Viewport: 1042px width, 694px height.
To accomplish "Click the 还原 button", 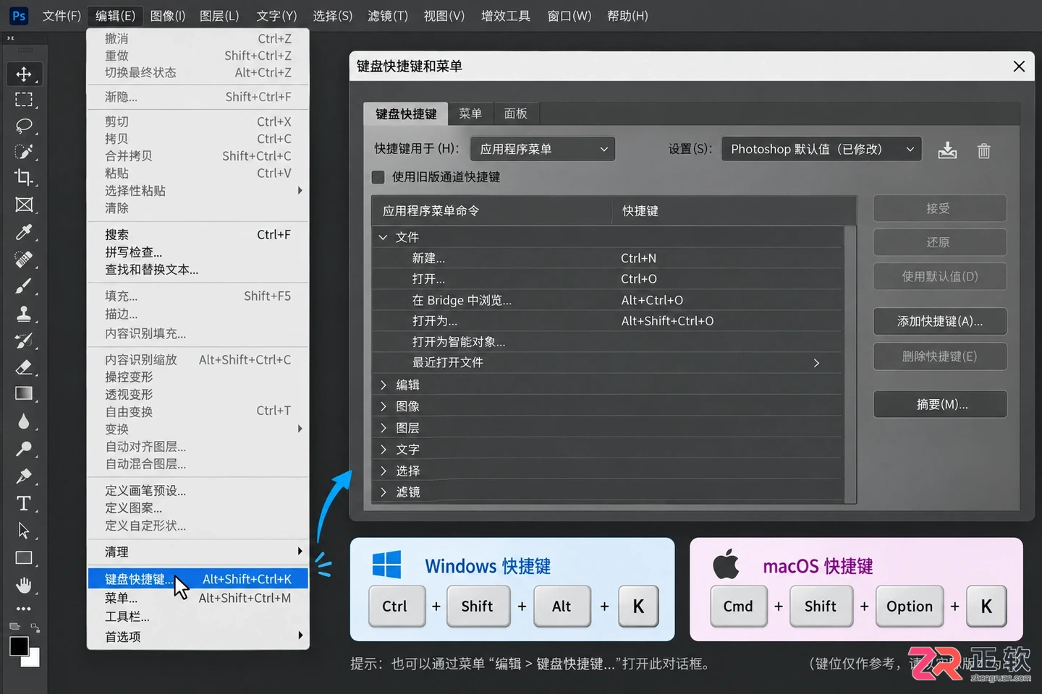I will [x=940, y=242].
